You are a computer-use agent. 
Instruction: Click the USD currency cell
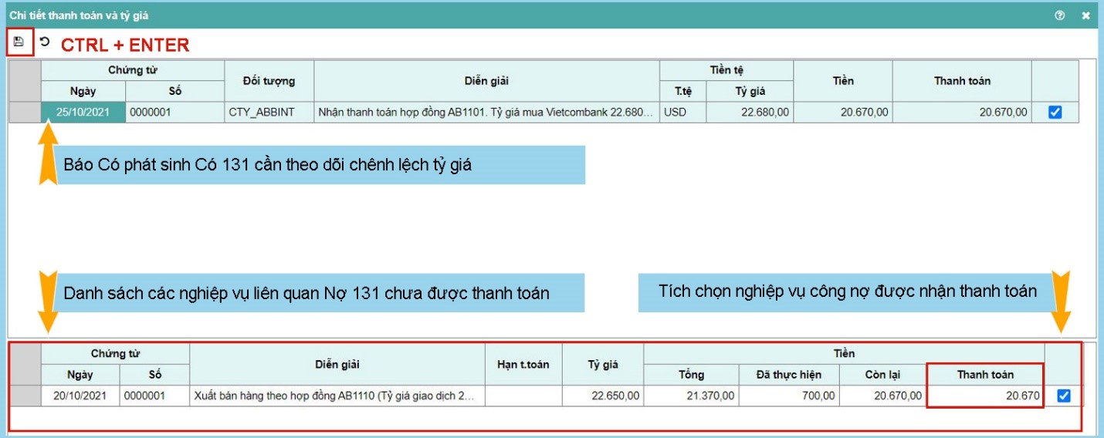coord(682,113)
